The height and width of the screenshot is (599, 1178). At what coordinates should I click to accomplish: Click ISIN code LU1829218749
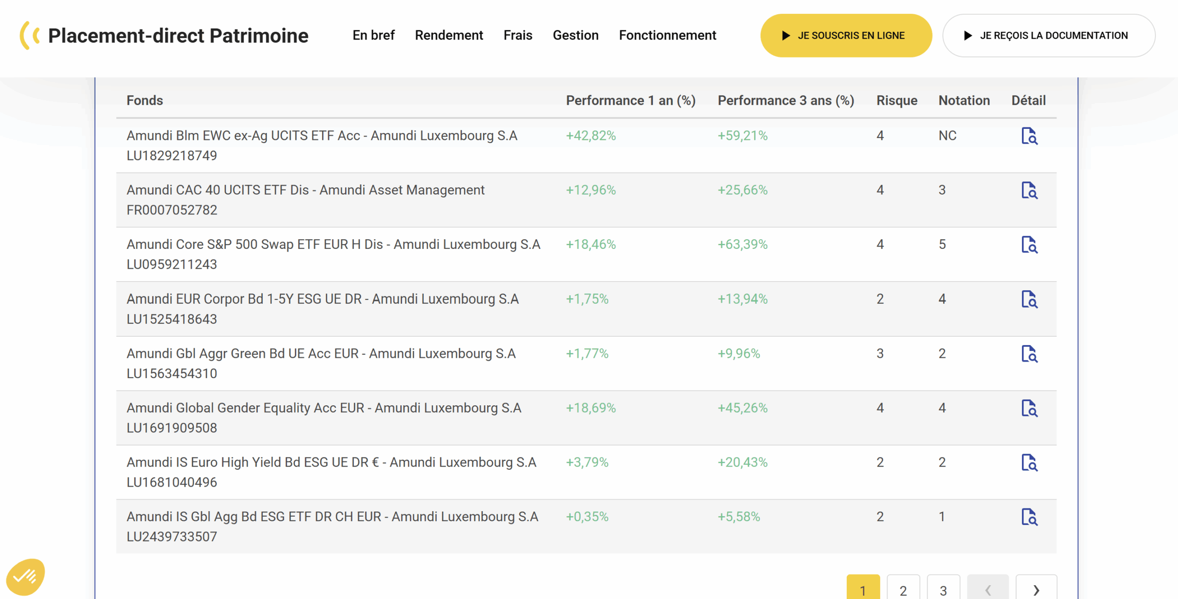click(x=172, y=156)
